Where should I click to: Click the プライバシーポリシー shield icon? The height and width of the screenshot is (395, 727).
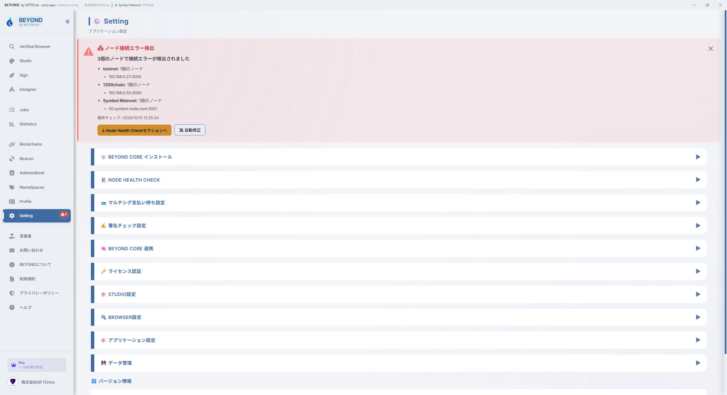click(12, 293)
